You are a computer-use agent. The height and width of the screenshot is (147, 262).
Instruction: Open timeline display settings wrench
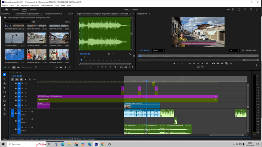29,79
